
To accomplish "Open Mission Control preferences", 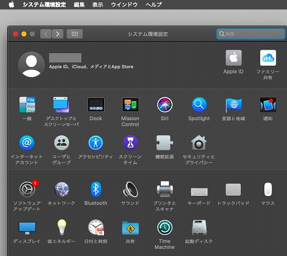I will coord(130,105).
